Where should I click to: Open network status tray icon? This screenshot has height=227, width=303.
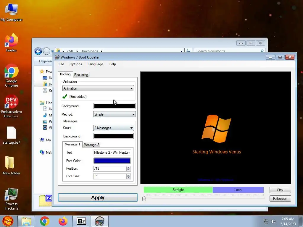coord(266,221)
